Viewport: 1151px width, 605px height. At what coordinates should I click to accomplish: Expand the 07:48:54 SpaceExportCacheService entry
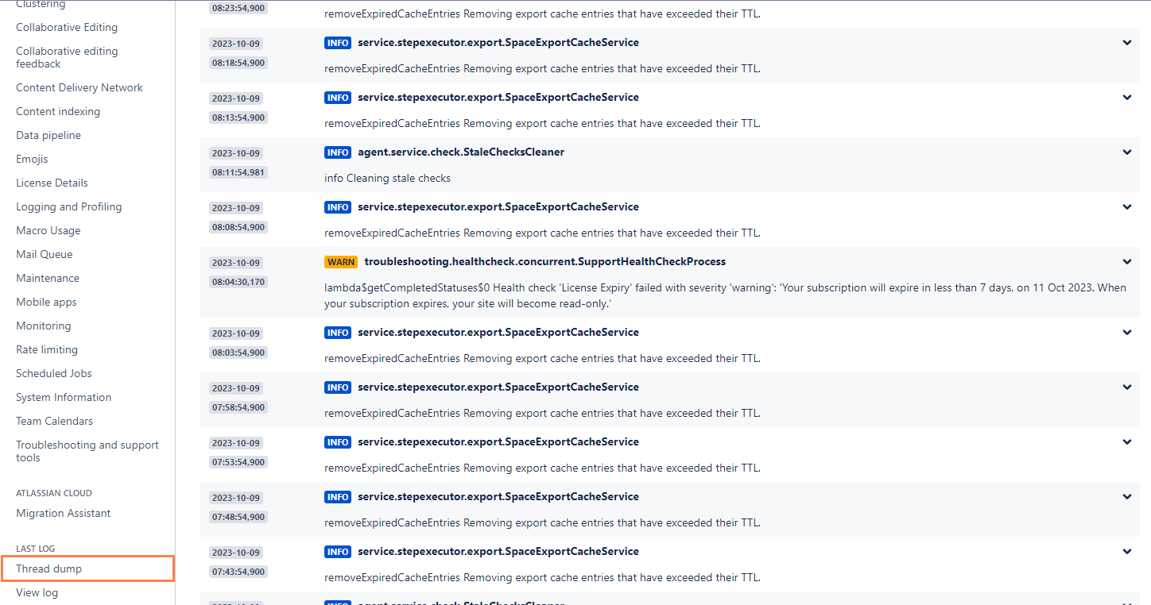(1126, 496)
